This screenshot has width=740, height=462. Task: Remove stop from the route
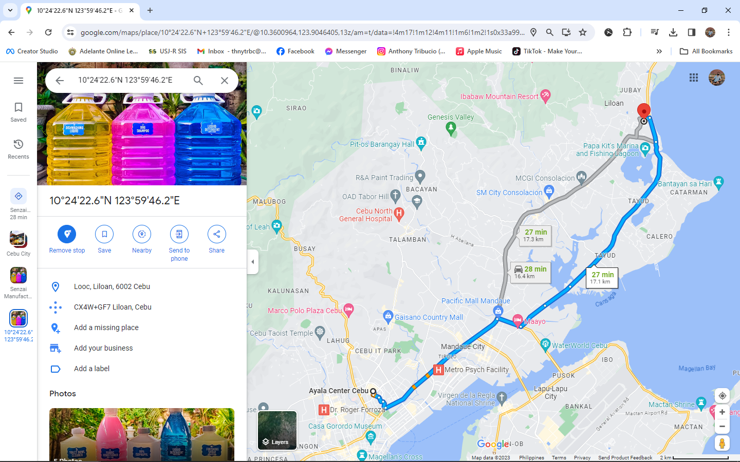click(x=67, y=234)
